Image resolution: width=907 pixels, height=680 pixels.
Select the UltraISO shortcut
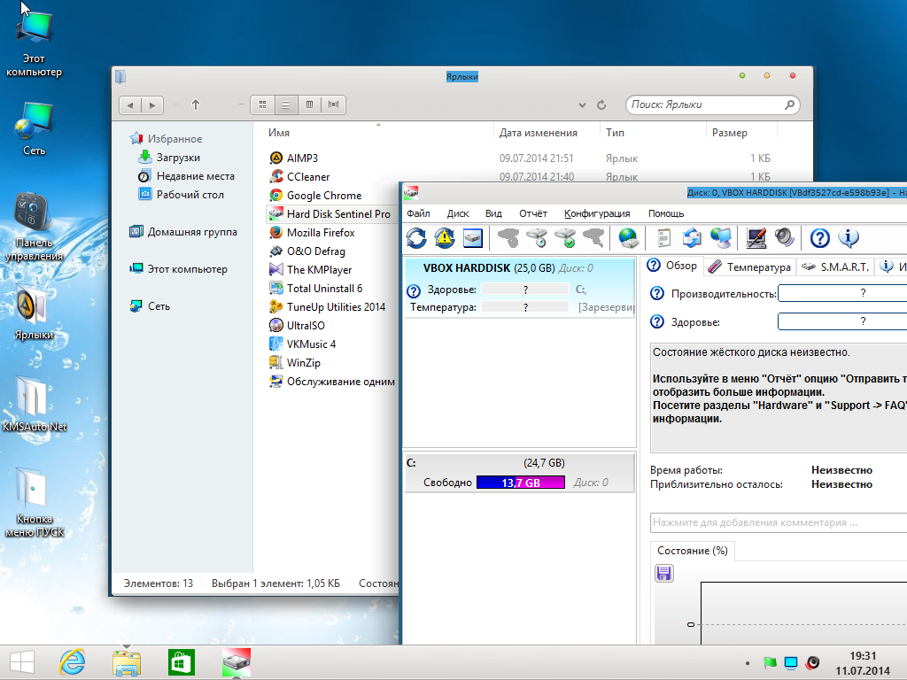pos(298,326)
